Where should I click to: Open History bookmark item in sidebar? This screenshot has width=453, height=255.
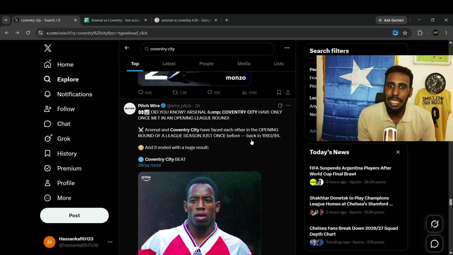click(60, 154)
